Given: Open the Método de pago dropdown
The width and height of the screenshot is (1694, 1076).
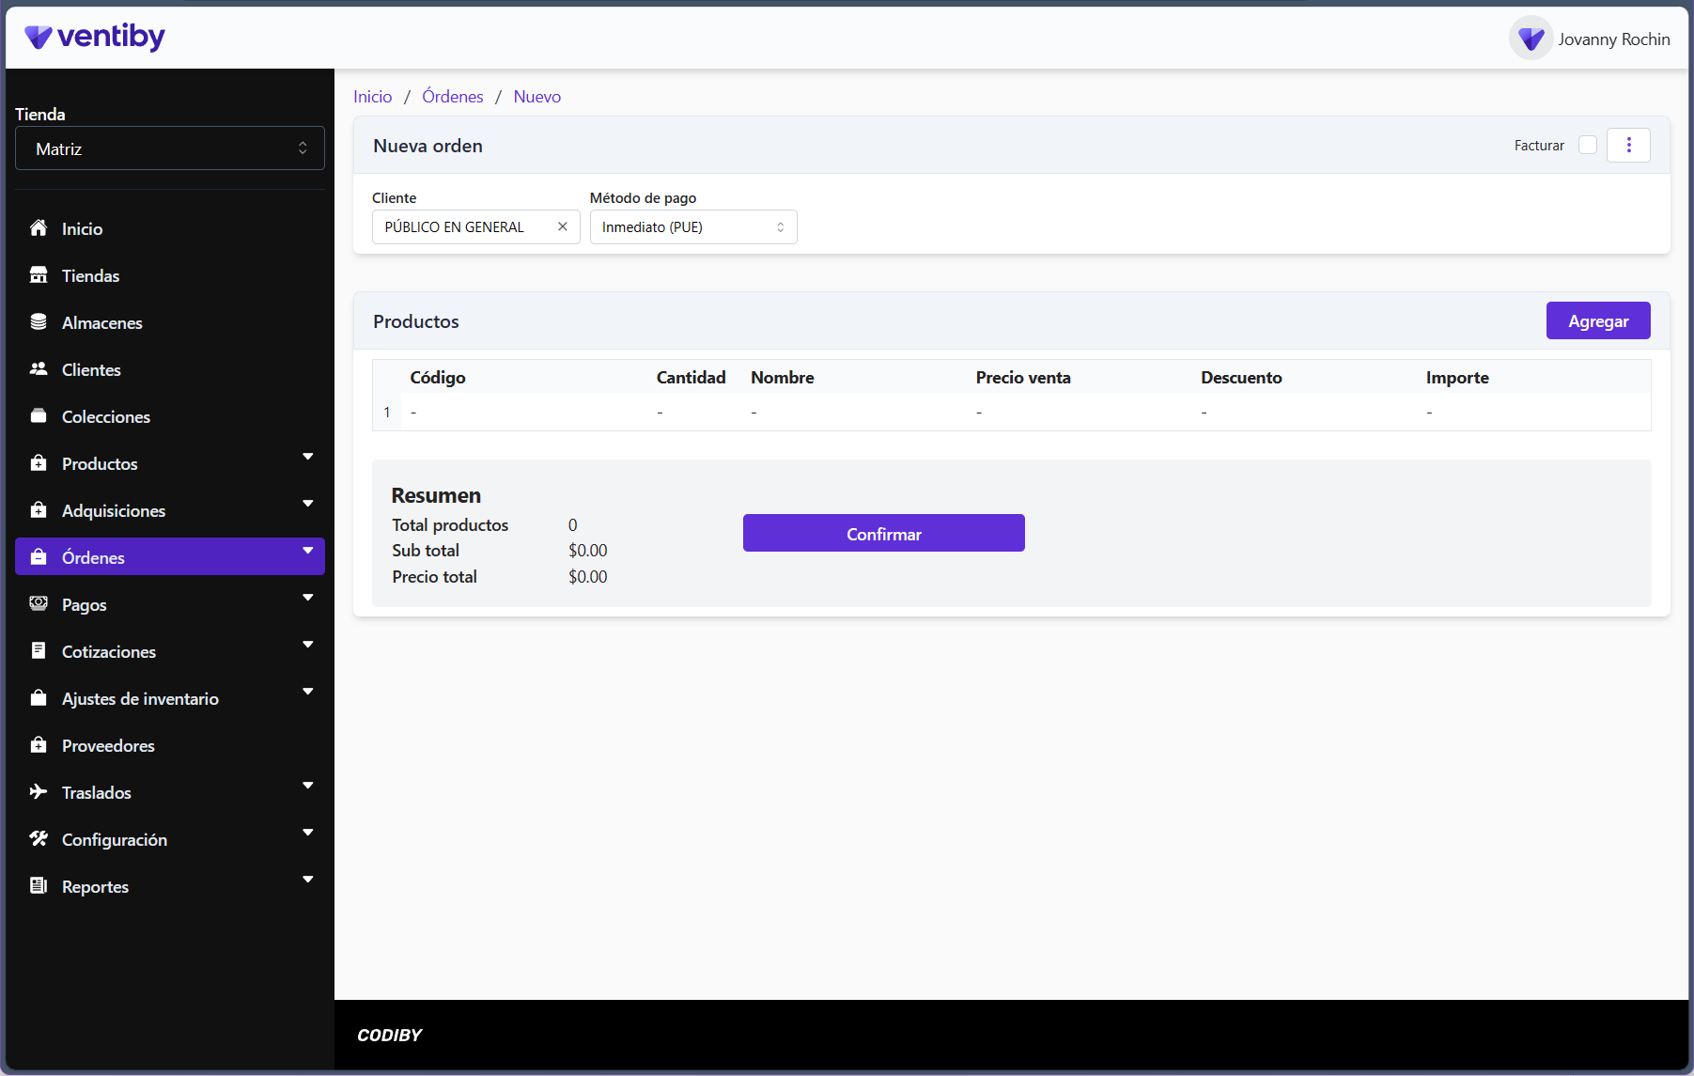Looking at the screenshot, I should click(x=692, y=226).
